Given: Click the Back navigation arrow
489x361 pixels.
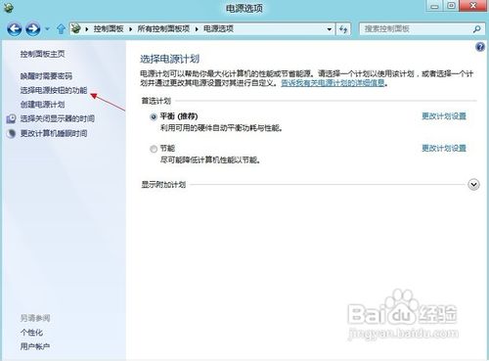Looking at the screenshot, I should pos(15,29).
